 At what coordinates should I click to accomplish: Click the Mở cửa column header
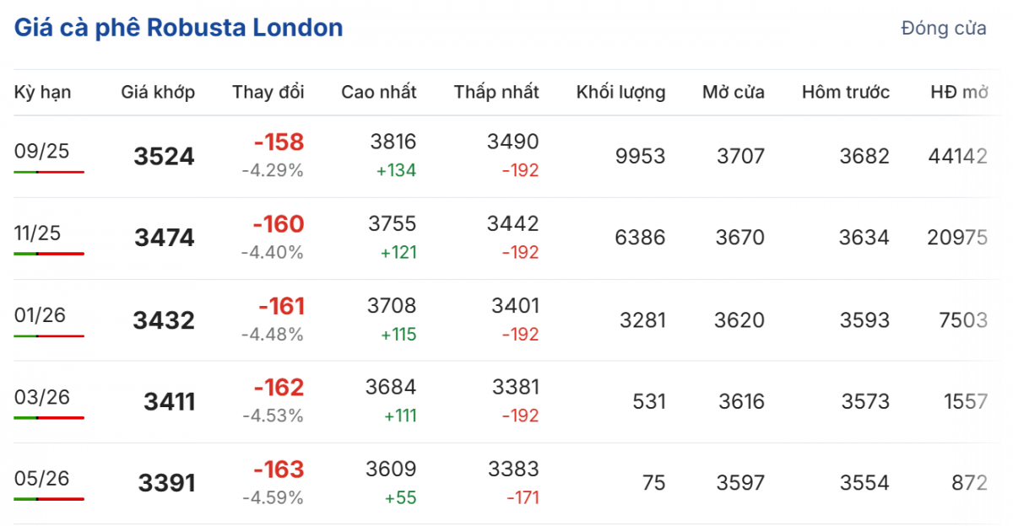click(x=734, y=92)
